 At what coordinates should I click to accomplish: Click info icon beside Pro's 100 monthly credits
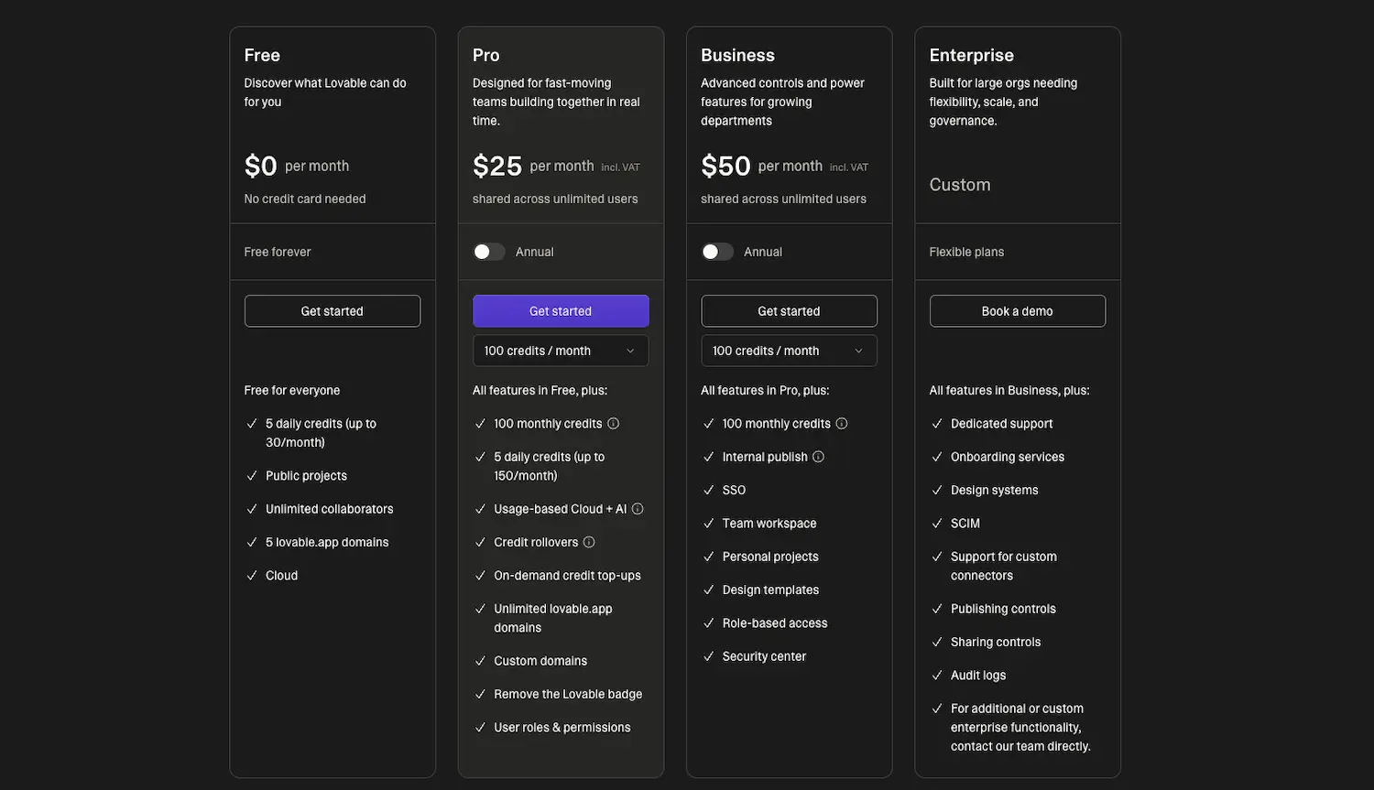pos(613,423)
